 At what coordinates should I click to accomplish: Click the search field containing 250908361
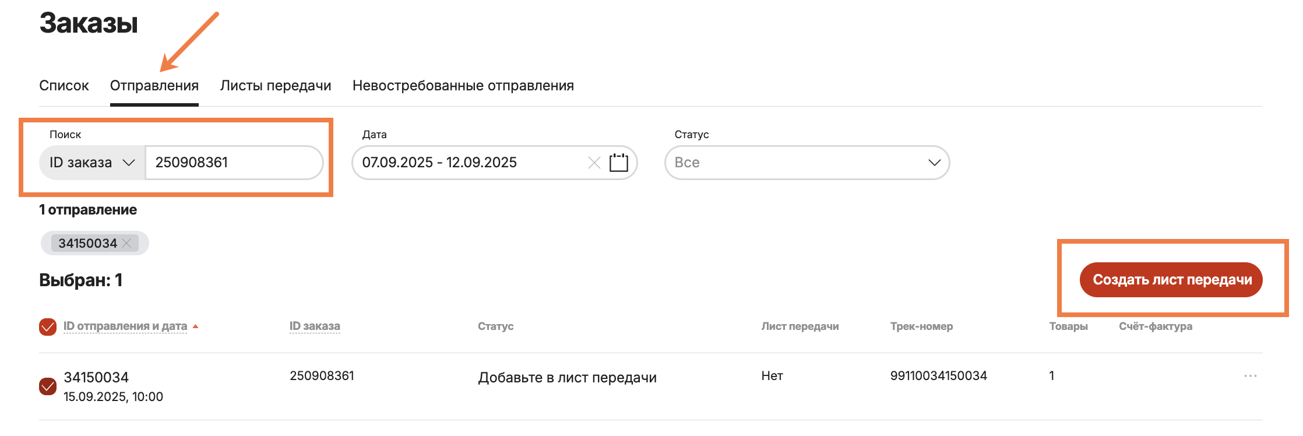coord(233,163)
